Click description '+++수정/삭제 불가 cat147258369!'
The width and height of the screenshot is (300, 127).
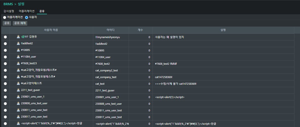click(x=176, y=84)
